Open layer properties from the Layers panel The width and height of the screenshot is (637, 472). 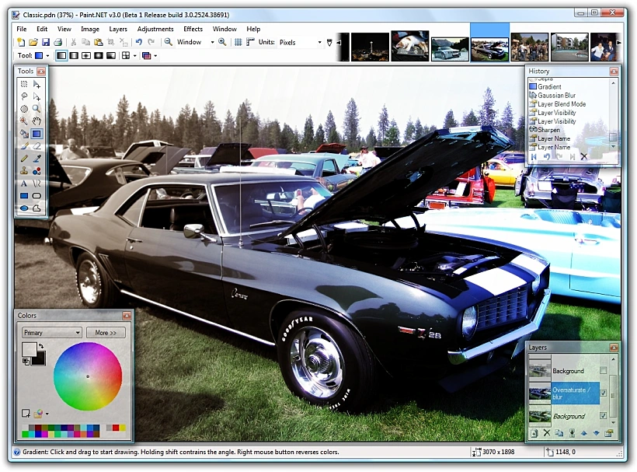[609, 432]
